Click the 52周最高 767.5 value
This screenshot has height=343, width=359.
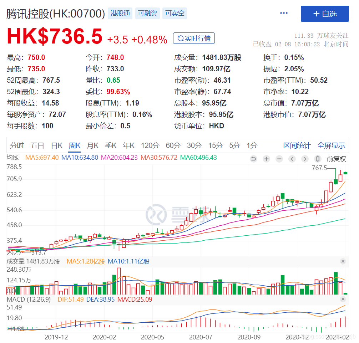(x=51, y=80)
